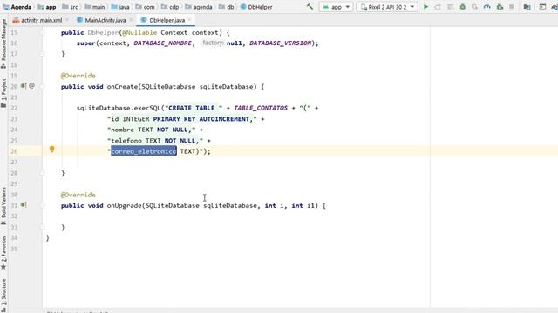Viewport: 558px width, 313px height.
Task: Collapse the onUpgrade method fold marker
Action: pos(43,206)
